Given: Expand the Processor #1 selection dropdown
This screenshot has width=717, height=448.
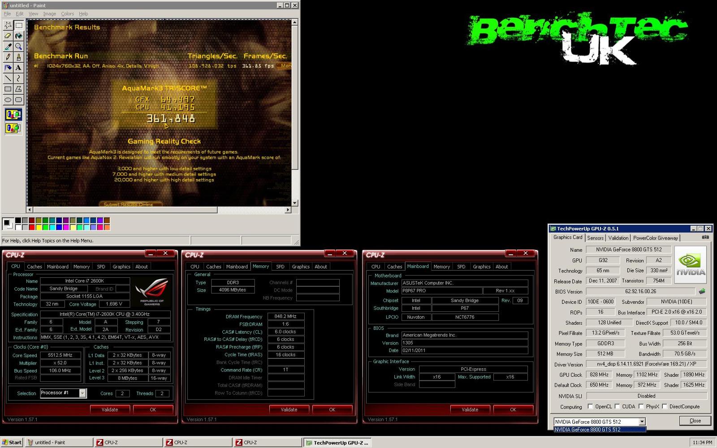Looking at the screenshot, I should (82, 393).
